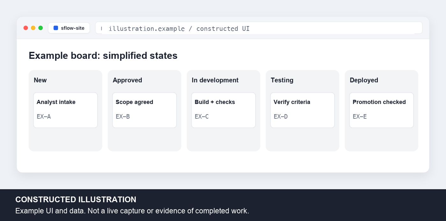Select the Deployed column header
The height and width of the screenshot is (221, 446).
364,80
